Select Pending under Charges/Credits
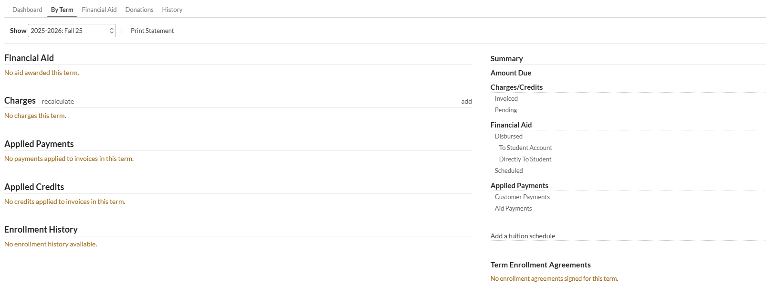 (x=506, y=110)
